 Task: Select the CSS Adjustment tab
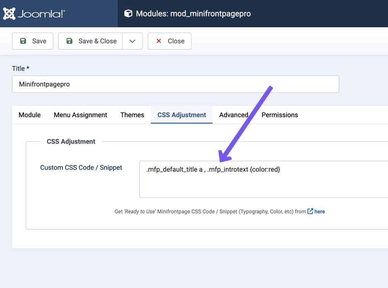tap(181, 115)
